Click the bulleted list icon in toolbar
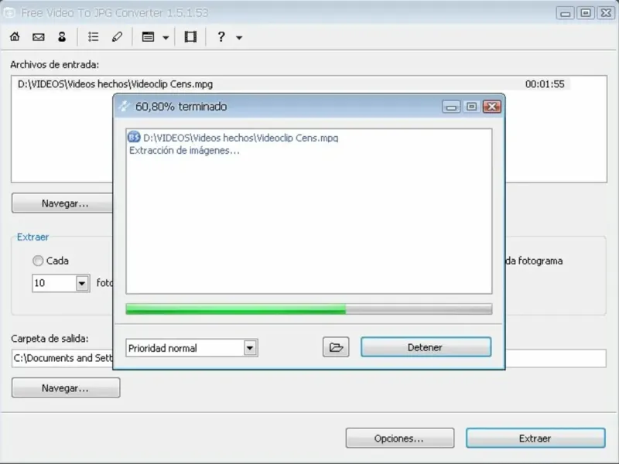619x464 pixels. pyautogui.click(x=93, y=36)
